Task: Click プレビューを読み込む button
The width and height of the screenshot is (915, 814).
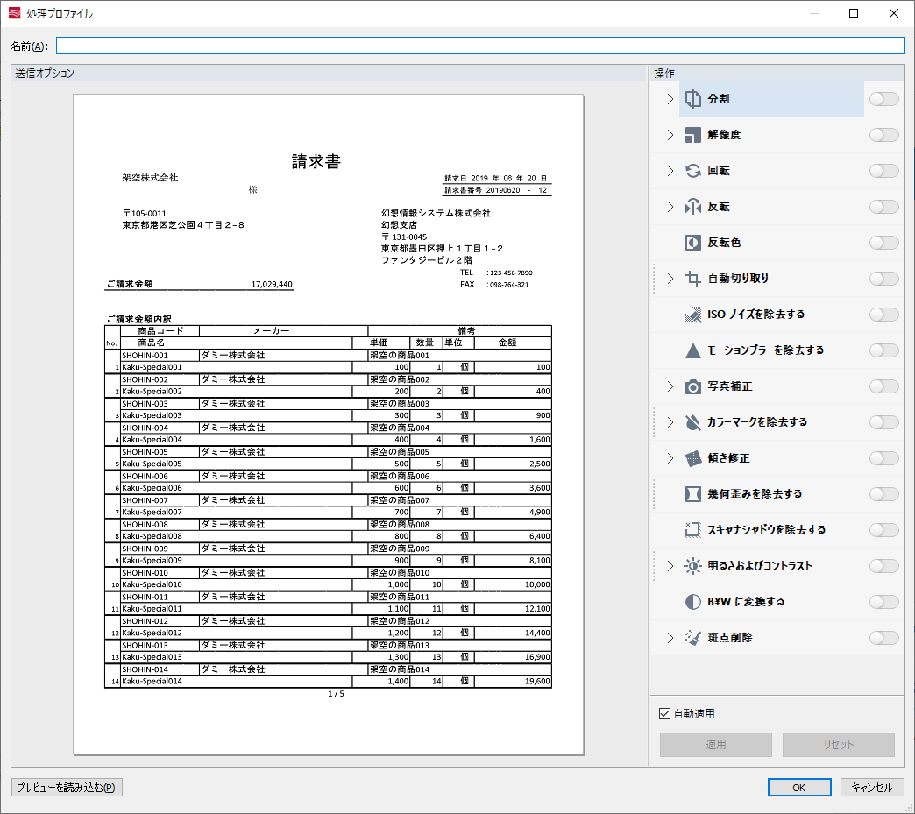Action: (67, 787)
